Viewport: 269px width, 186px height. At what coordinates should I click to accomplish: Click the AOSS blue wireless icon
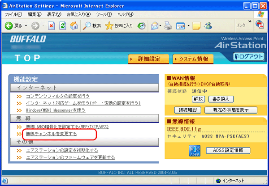(x=195, y=151)
